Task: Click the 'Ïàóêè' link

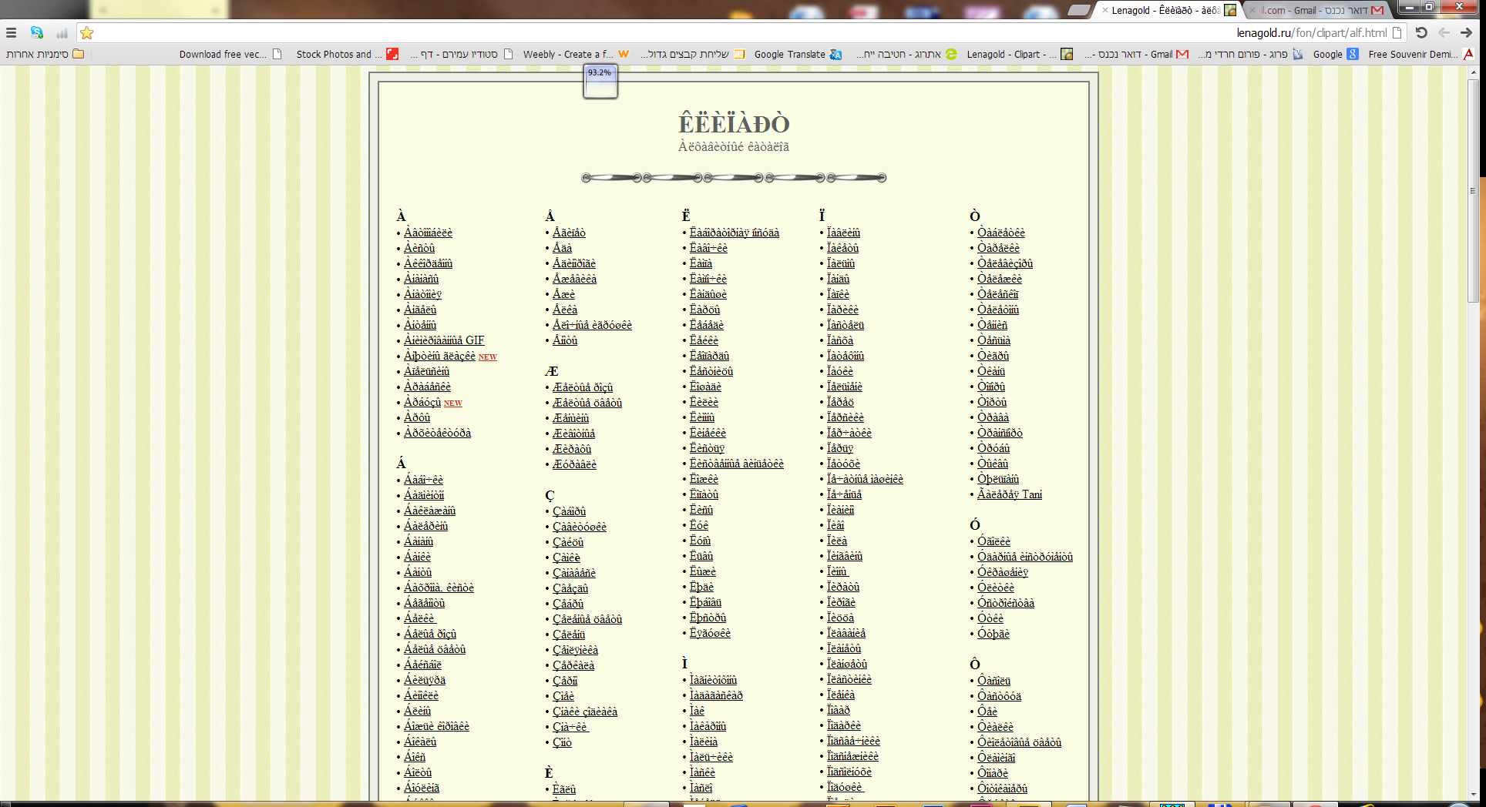Action: coord(840,371)
